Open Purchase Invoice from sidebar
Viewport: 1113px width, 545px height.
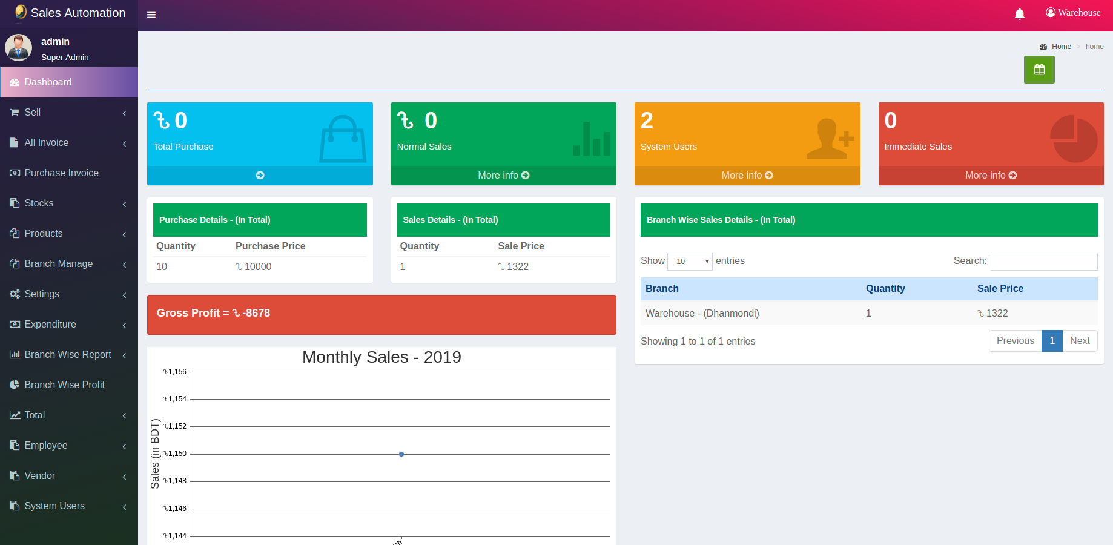(x=61, y=173)
